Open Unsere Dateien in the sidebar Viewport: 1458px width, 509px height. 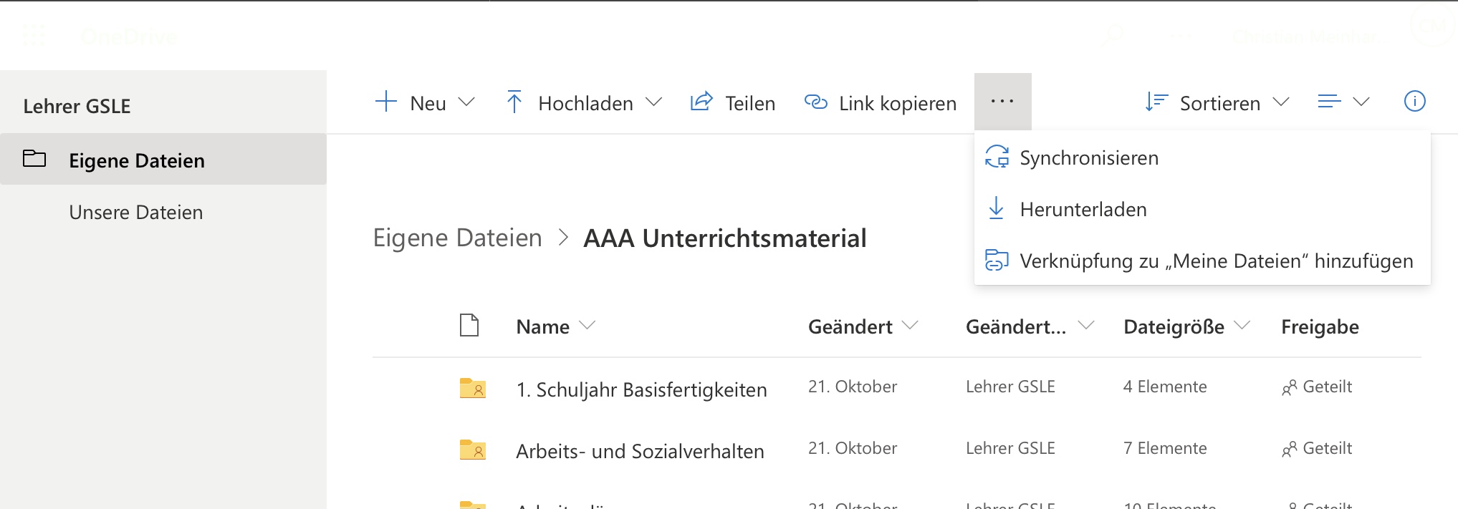tap(136, 213)
